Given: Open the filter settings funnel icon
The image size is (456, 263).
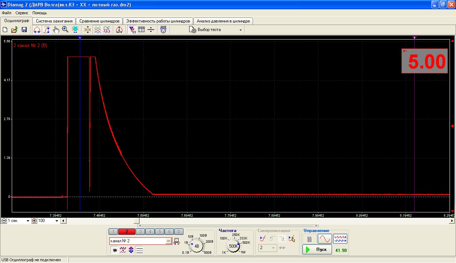Looking at the screenshot, I should click(x=132, y=30).
